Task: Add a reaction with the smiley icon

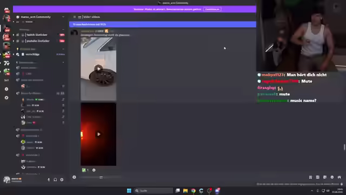Action: 94,170
